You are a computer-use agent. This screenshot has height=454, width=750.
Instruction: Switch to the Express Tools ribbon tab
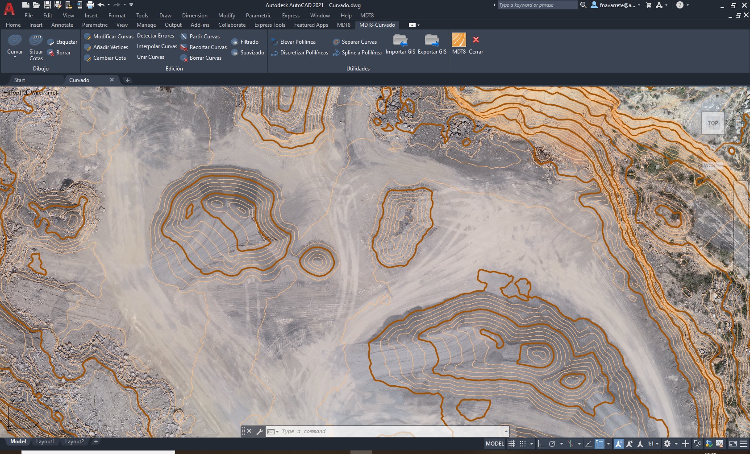point(270,25)
